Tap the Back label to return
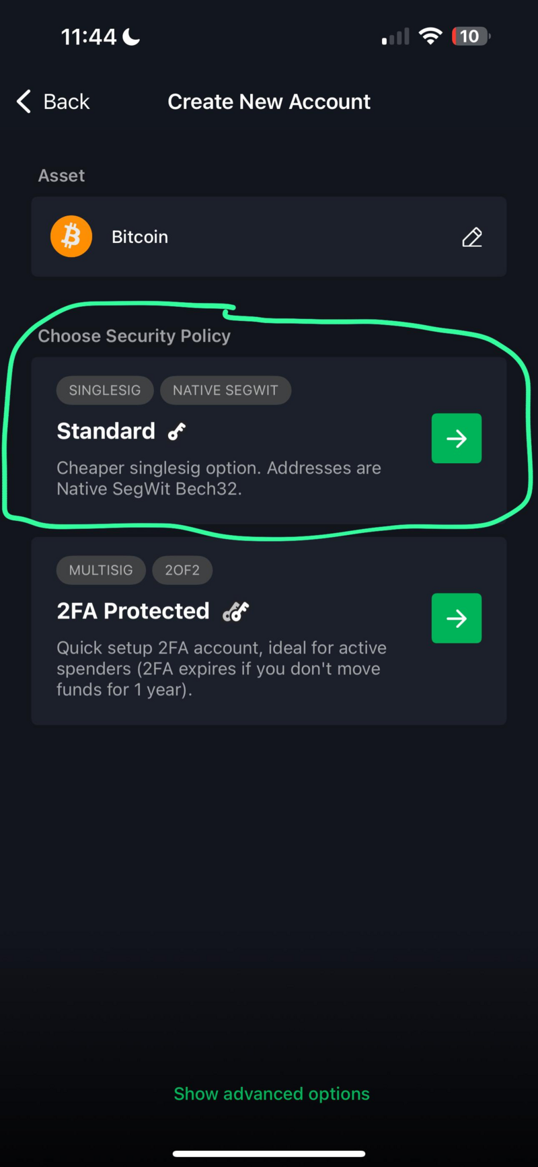Viewport: 538px width, 1167px height. click(66, 101)
